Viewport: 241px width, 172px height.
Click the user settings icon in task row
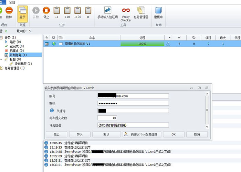click(x=168, y=44)
